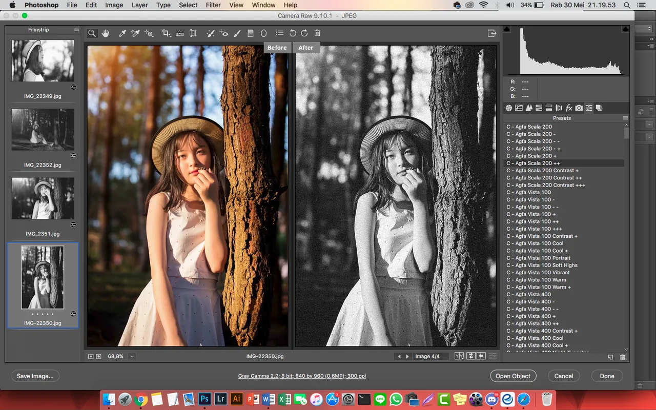Open Lightroom from the Dock
This screenshot has height=410, width=656.
221,399
